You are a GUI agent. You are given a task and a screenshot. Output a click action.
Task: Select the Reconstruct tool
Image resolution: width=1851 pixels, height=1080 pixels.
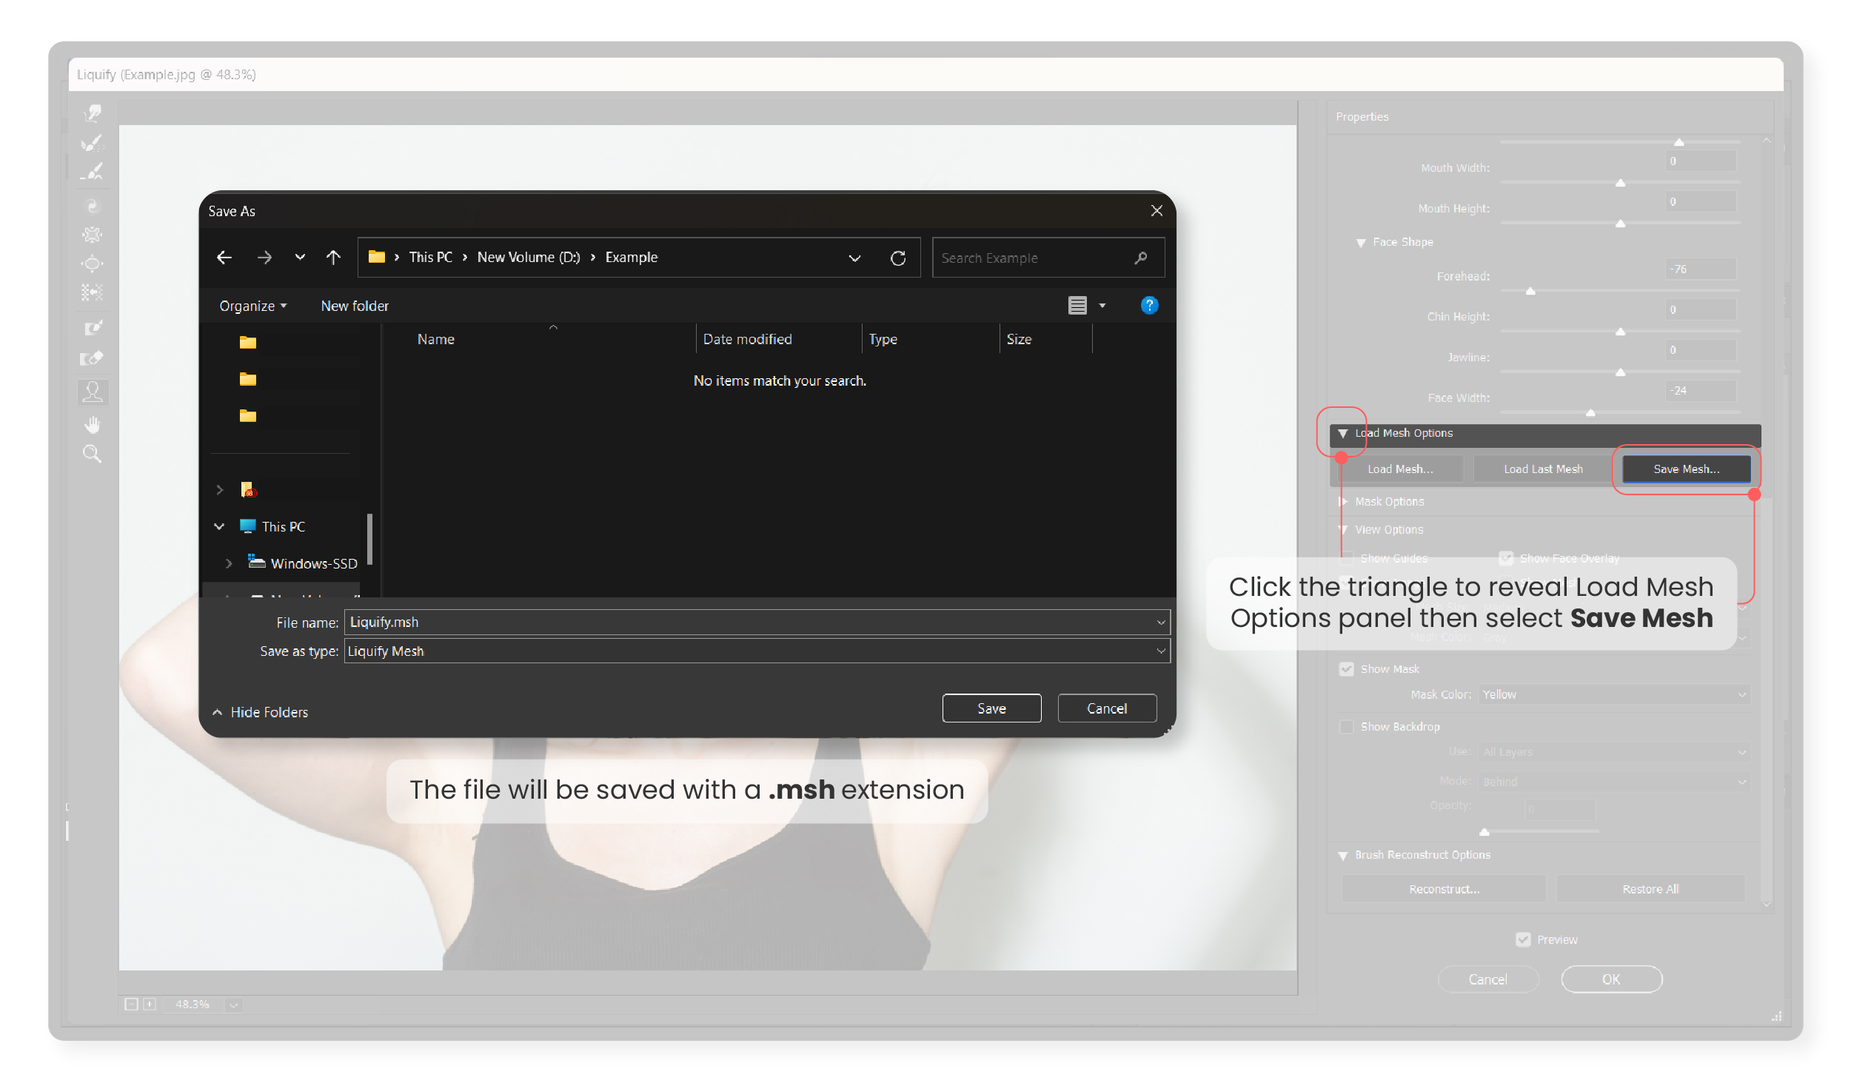point(93,142)
